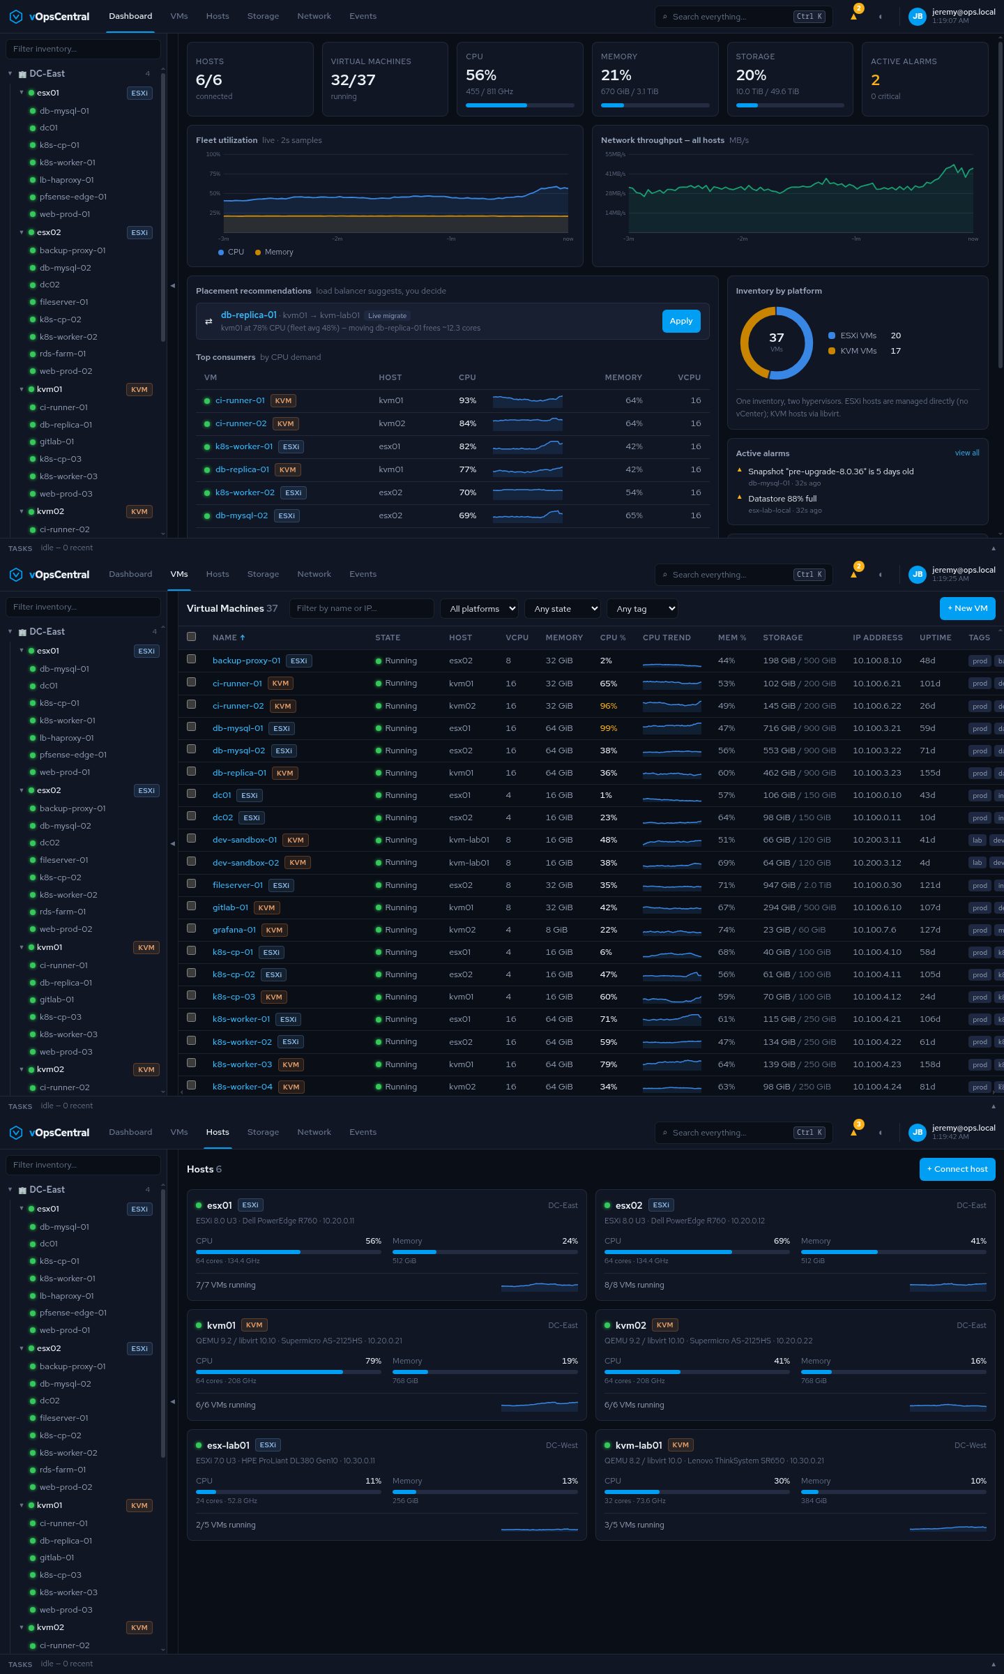
Task: Open the Any tag dropdown
Action: click(x=642, y=609)
